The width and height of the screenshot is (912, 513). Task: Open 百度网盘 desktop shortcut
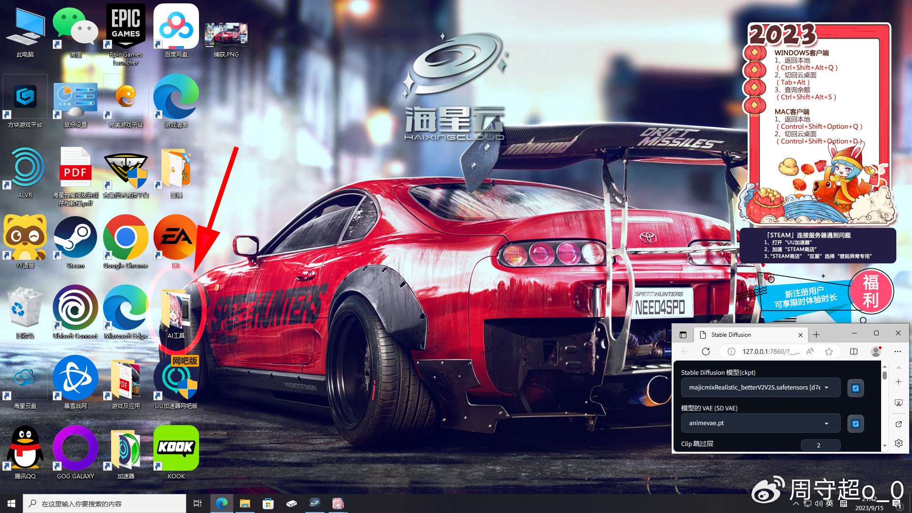pos(176,31)
